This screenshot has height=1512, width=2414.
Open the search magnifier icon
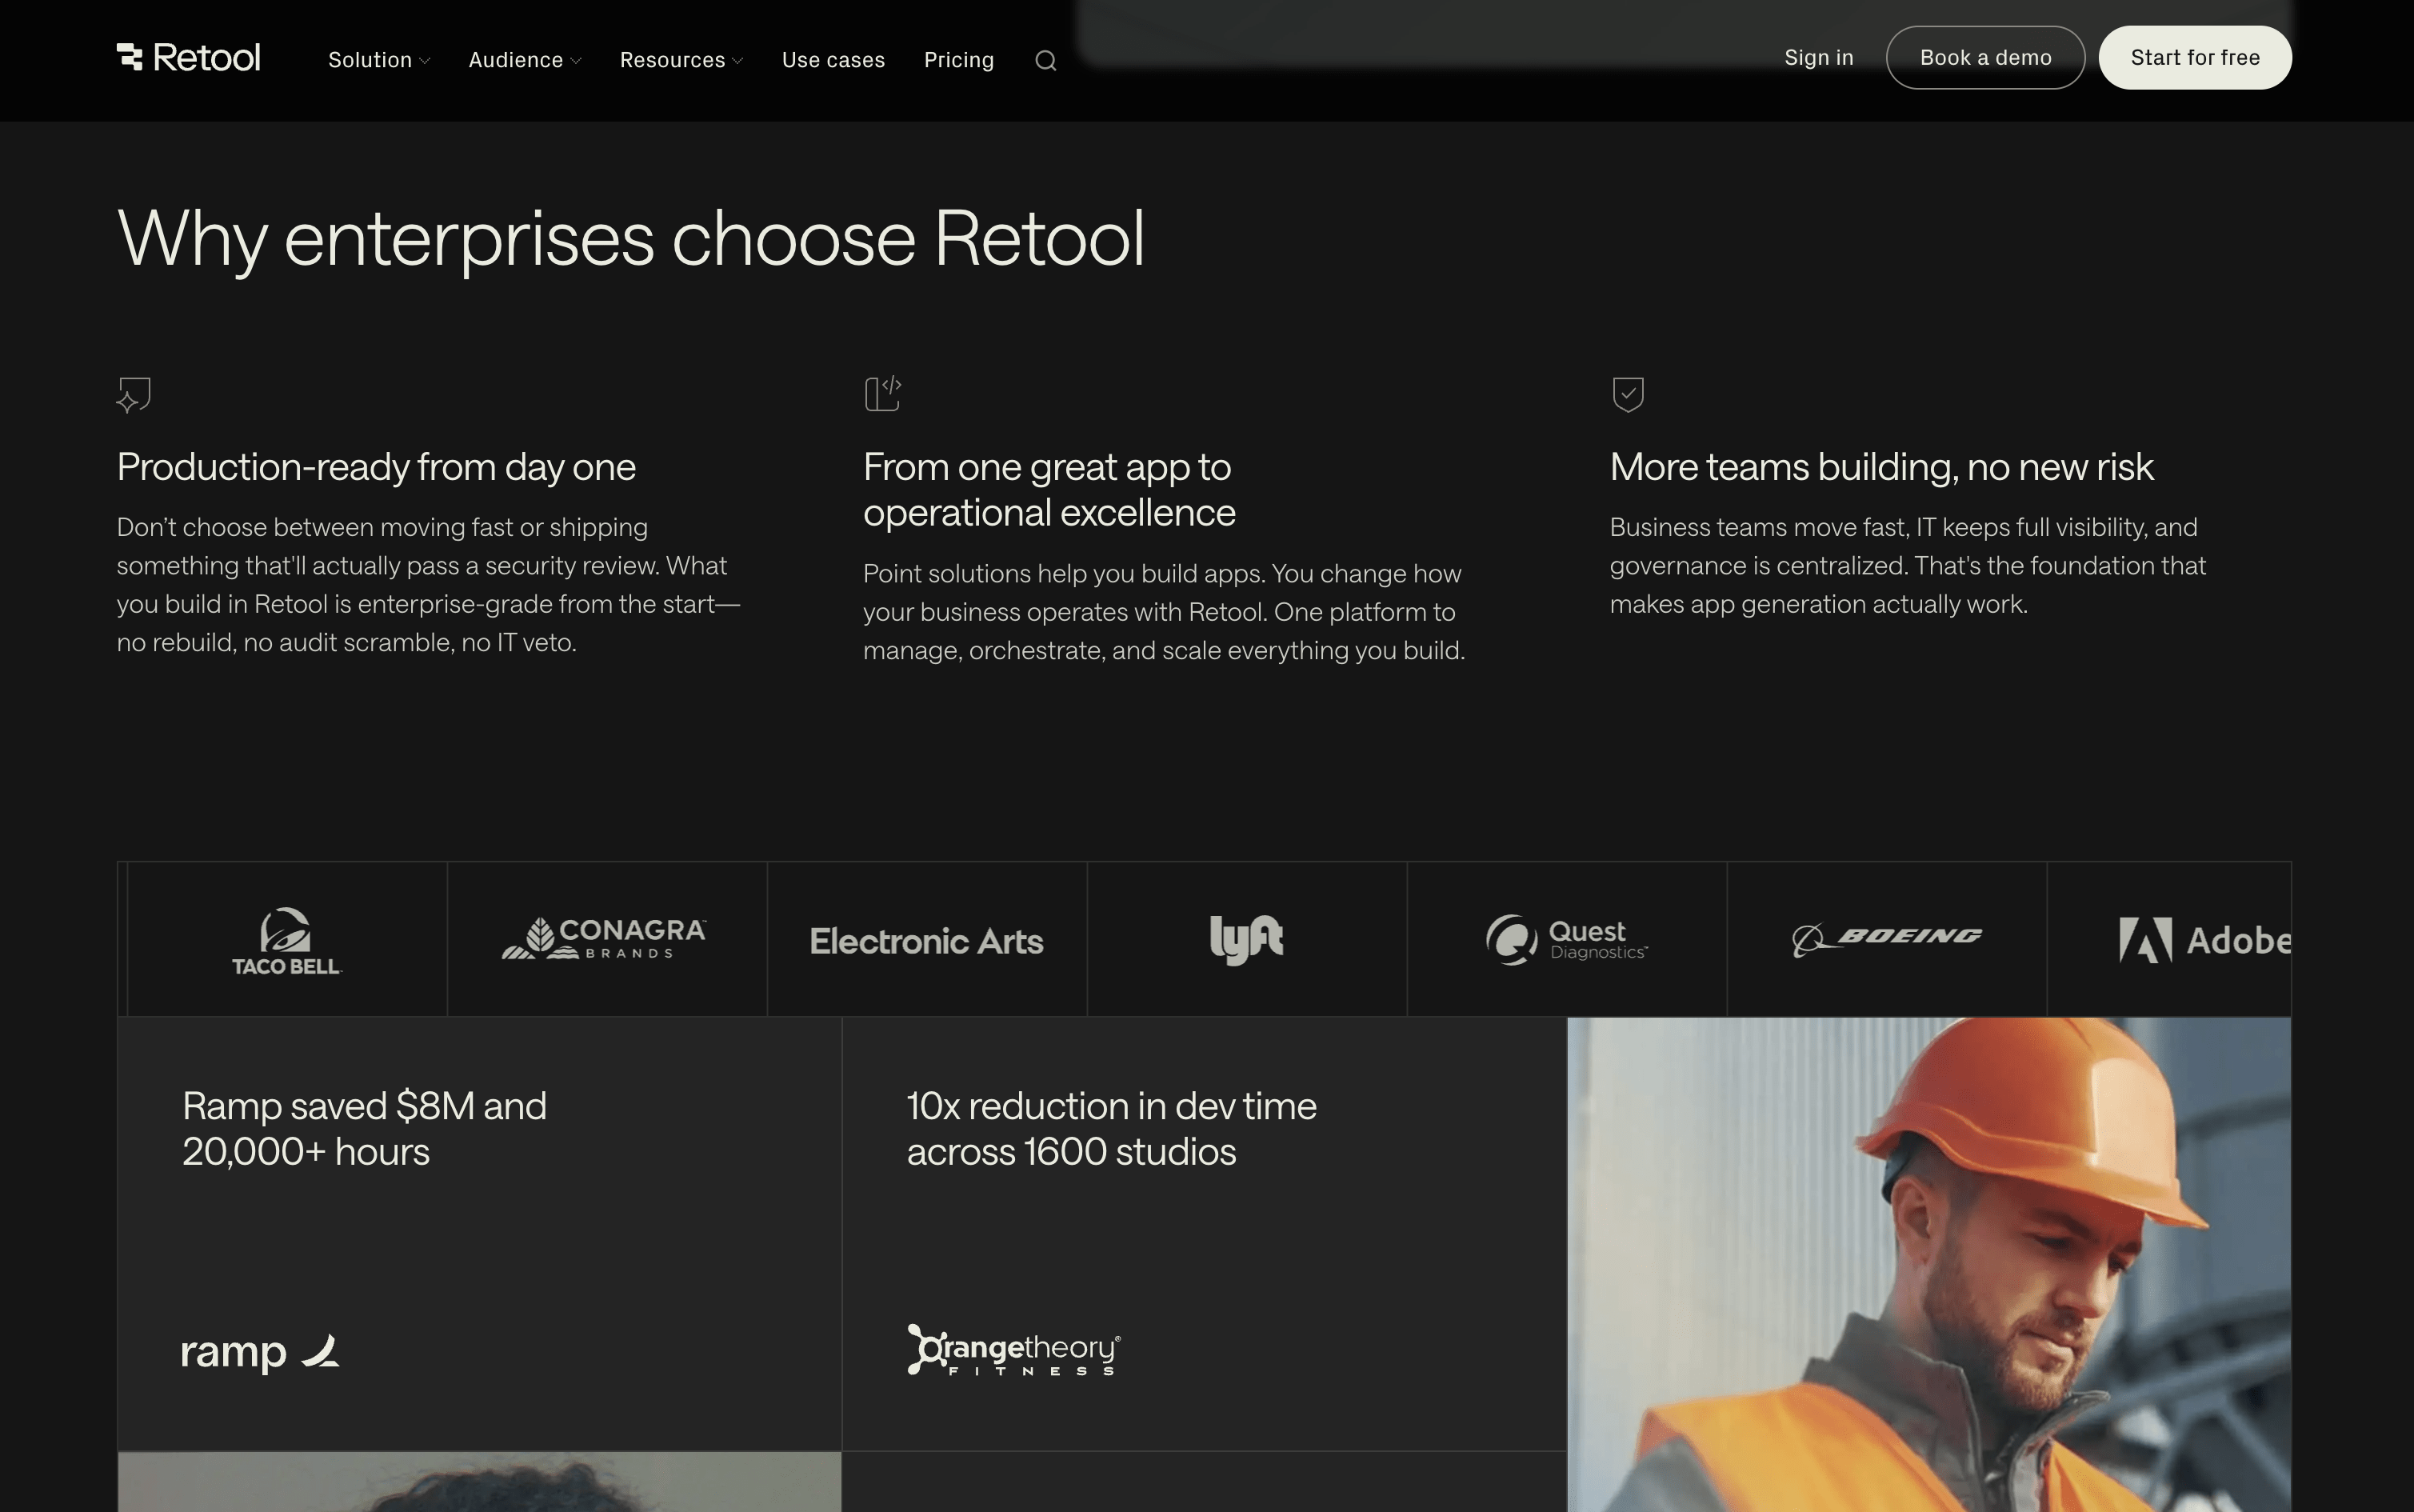(x=1045, y=61)
